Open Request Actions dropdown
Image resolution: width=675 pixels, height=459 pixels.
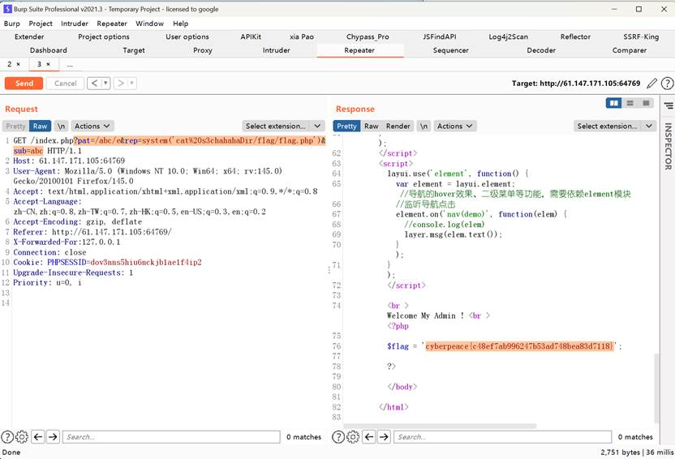92,126
